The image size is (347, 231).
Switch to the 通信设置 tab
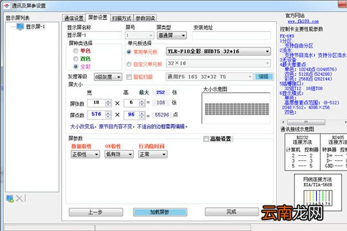pos(74,18)
